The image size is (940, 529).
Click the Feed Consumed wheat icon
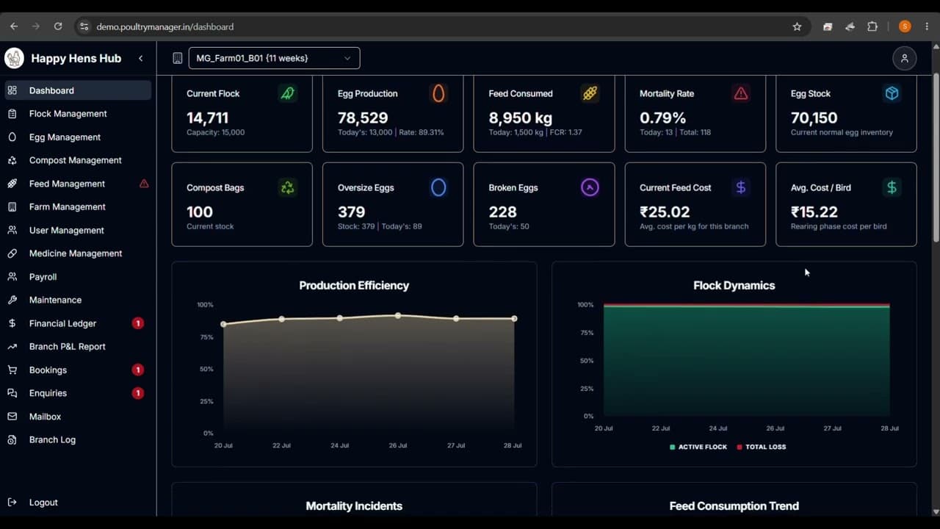590,93
